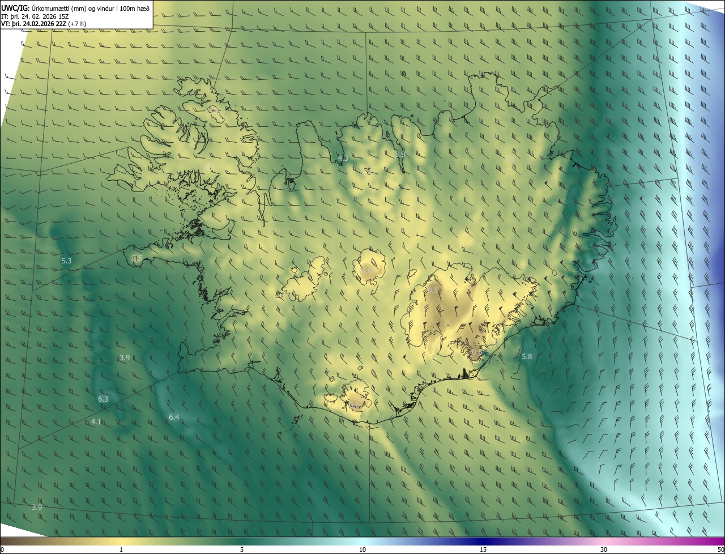
Task: Click the '5' tick label on the color scale
Action: point(242,549)
